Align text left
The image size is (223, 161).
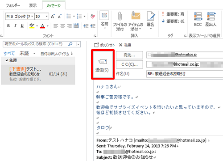click(x=56, y=26)
